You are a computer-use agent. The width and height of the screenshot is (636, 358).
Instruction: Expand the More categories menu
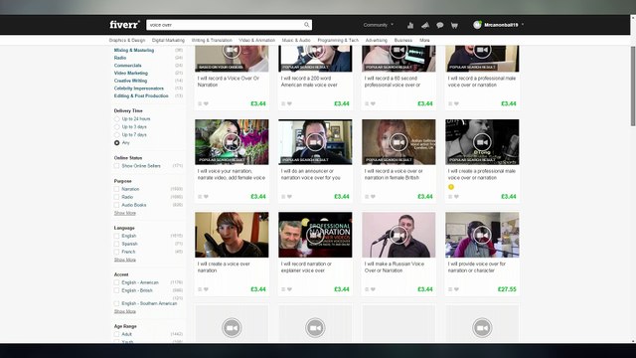(424, 40)
